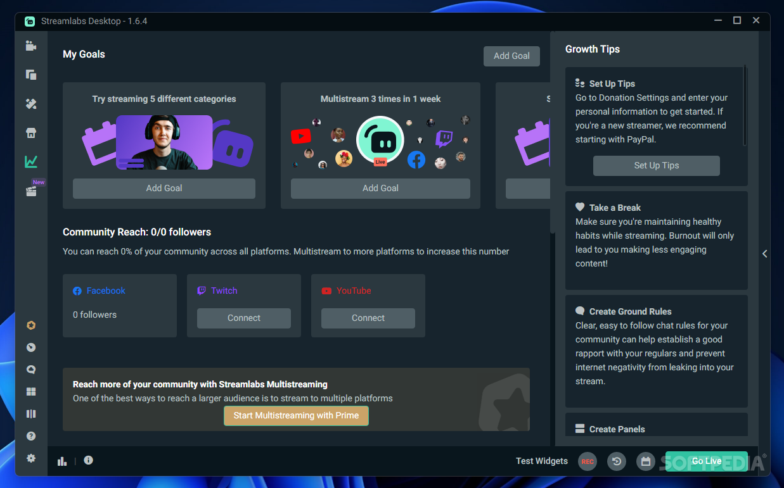Click Start Multistreaming with Prime
The image size is (784, 488).
pyautogui.click(x=296, y=416)
